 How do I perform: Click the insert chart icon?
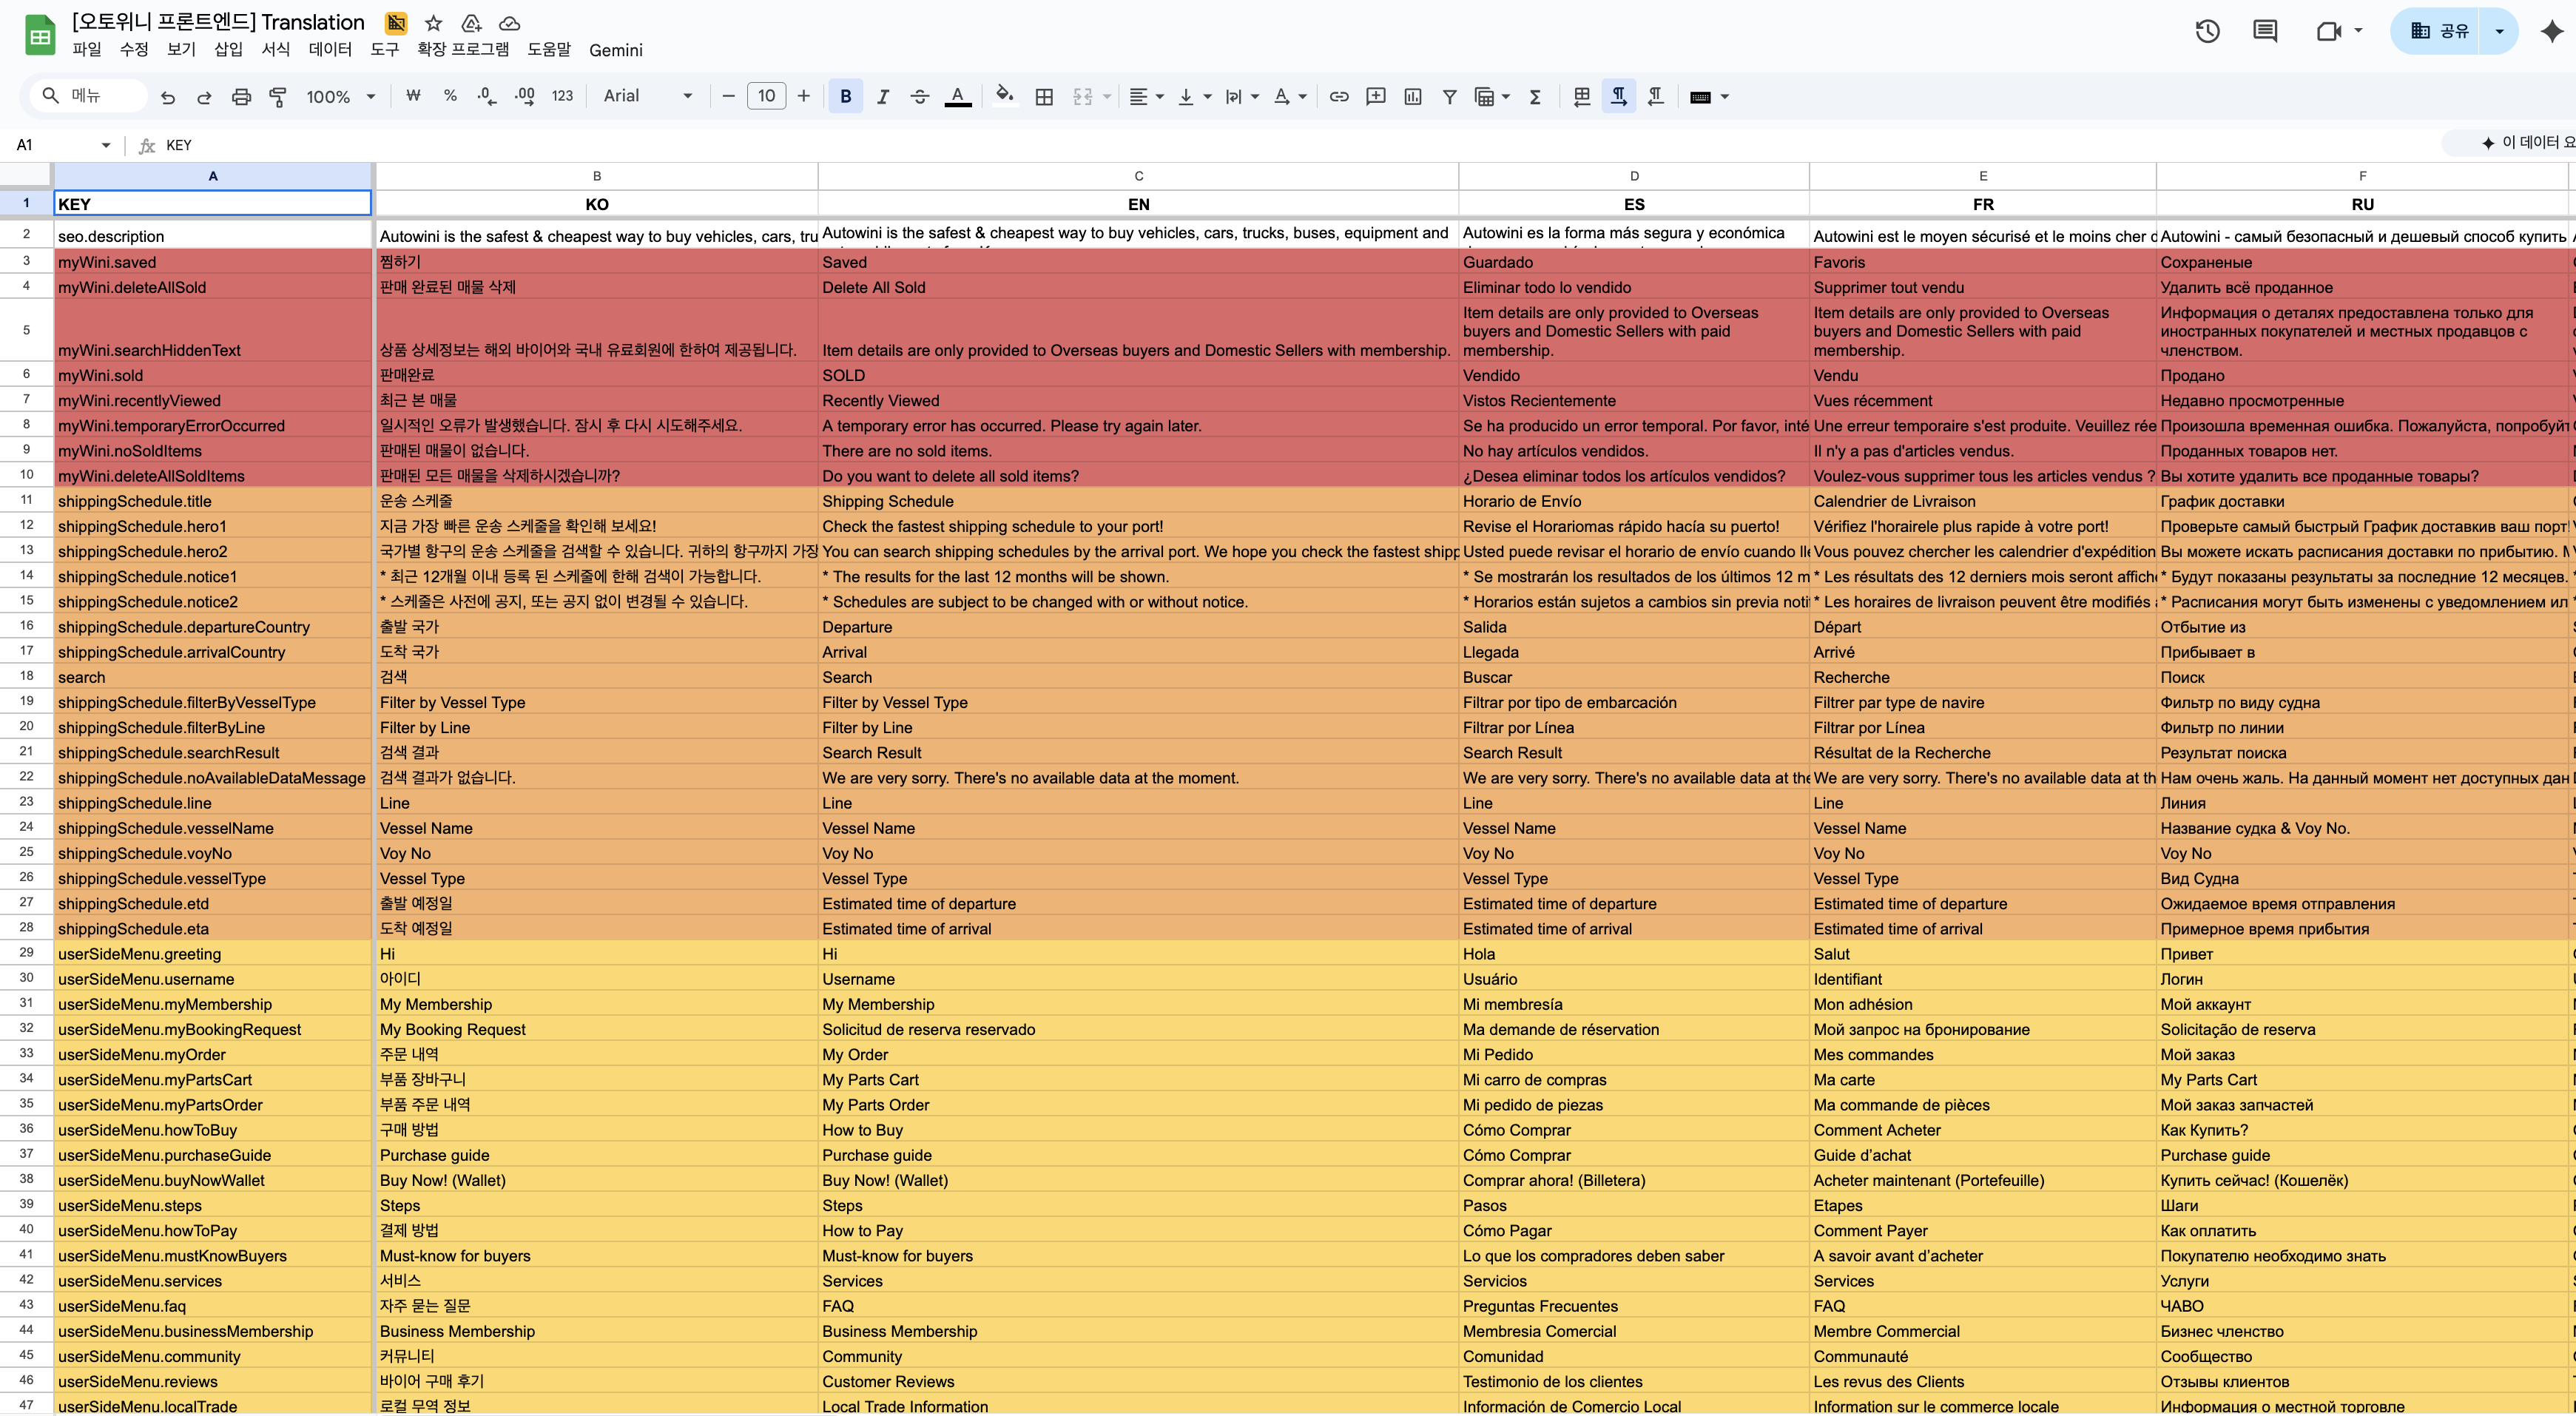[1412, 97]
